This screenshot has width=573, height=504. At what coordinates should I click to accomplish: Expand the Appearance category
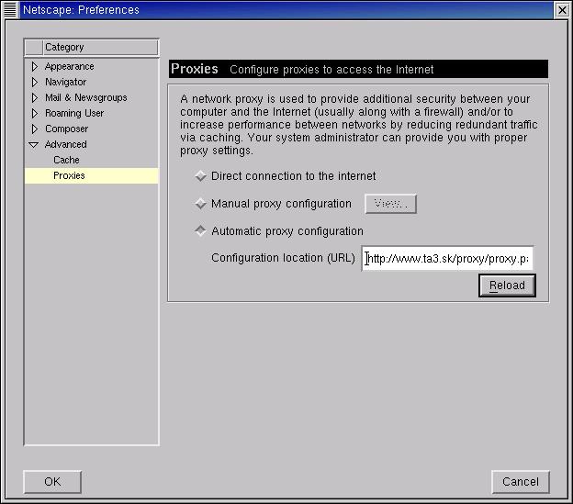(35, 66)
